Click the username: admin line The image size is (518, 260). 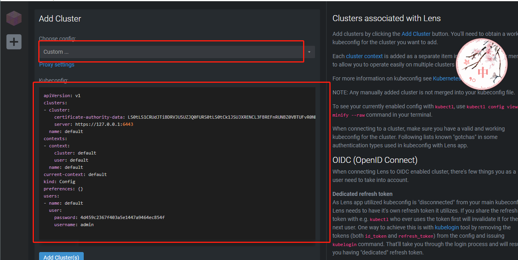coord(74,225)
